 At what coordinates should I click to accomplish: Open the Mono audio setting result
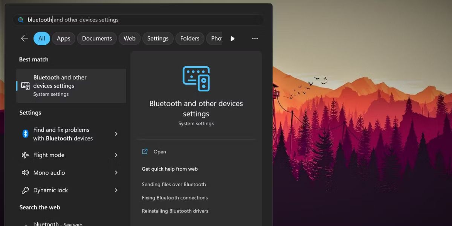tap(71, 173)
